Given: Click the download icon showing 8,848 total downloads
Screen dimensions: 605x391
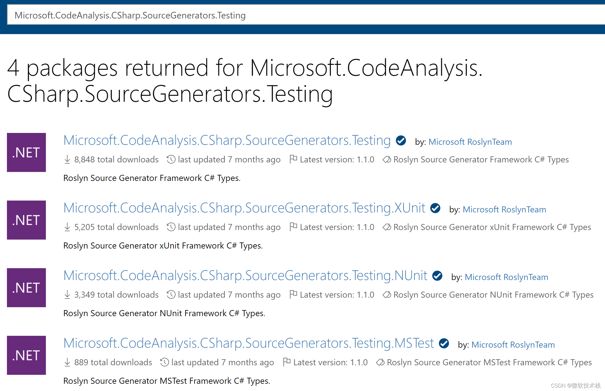Looking at the screenshot, I should click(67, 159).
